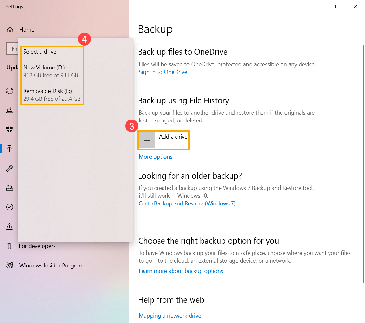Open Activation via the checkmark icon
Image resolution: width=365 pixels, height=323 pixels.
pyautogui.click(x=10, y=207)
